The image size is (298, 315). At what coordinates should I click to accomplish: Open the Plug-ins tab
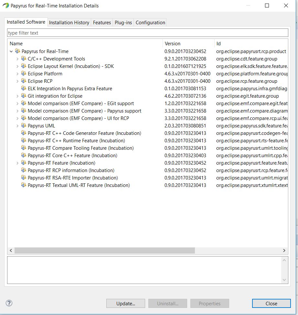pyautogui.click(x=123, y=23)
